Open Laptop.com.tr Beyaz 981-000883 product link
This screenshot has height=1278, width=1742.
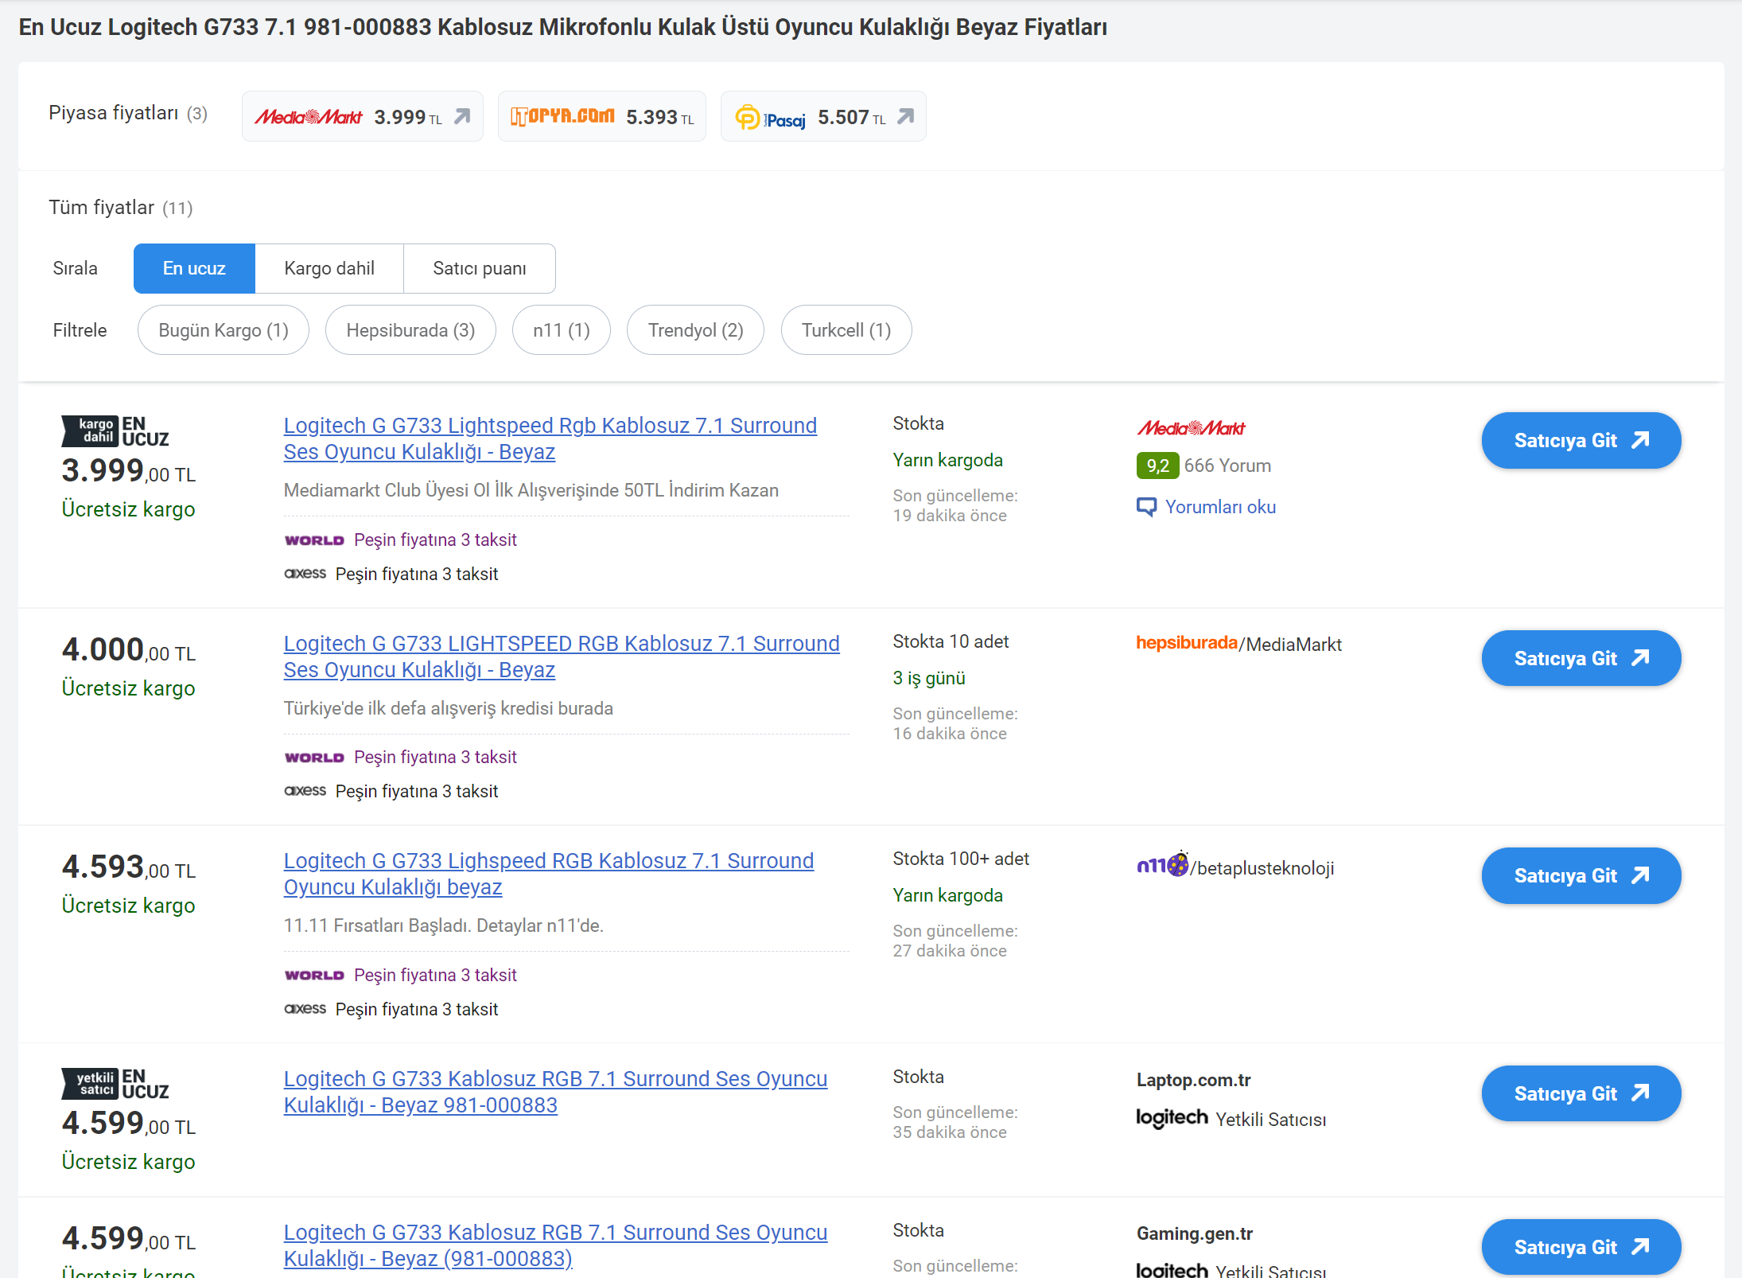(x=555, y=1092)
